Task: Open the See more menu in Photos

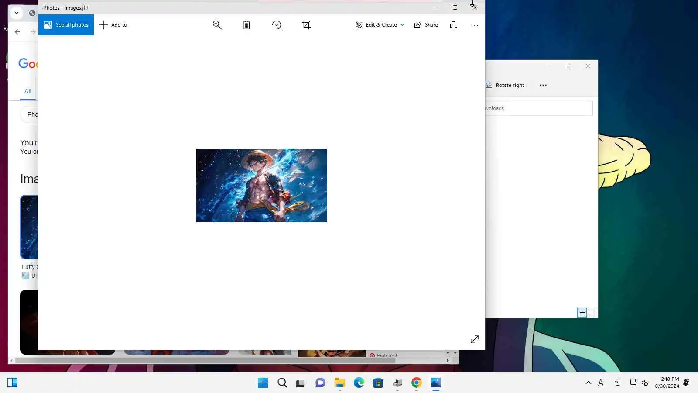Action: [475, 25]
